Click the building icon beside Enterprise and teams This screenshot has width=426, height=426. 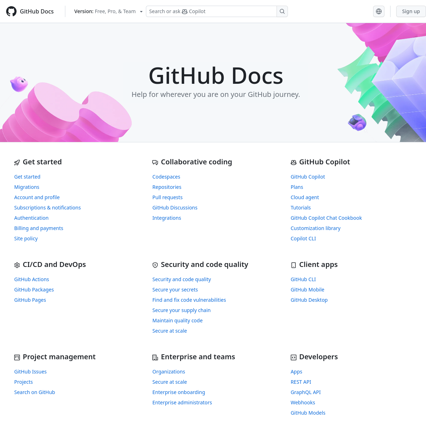click(x=155, y=357)
